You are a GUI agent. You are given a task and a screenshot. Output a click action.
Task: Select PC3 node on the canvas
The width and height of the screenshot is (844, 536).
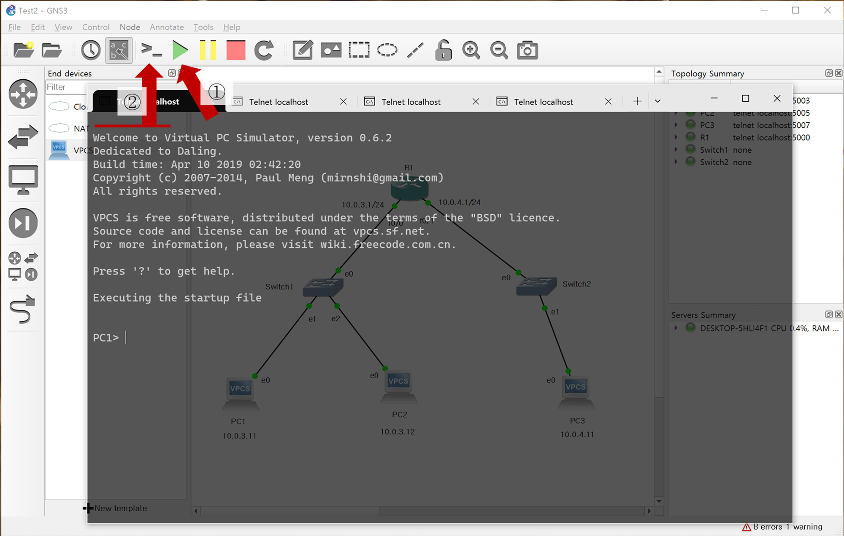[x=576, y=393]
